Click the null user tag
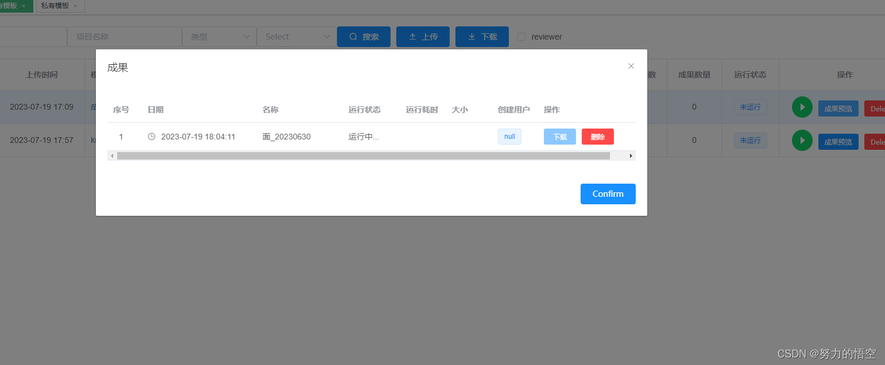This screenshot has height=365, width=885. pos(509,137)
